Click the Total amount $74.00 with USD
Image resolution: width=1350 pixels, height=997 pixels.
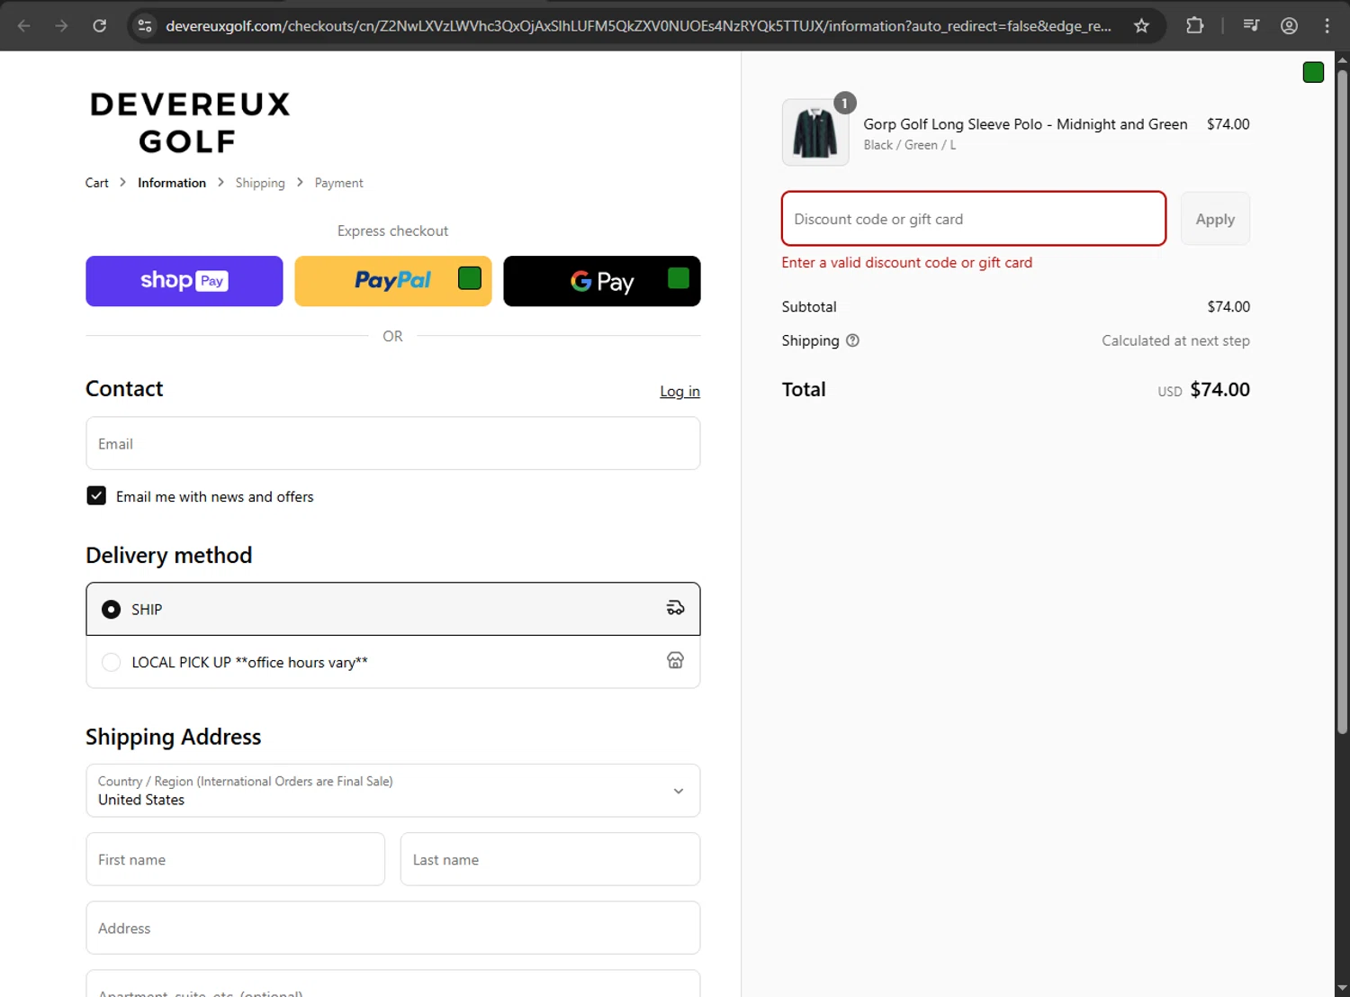pos(1203,390)
